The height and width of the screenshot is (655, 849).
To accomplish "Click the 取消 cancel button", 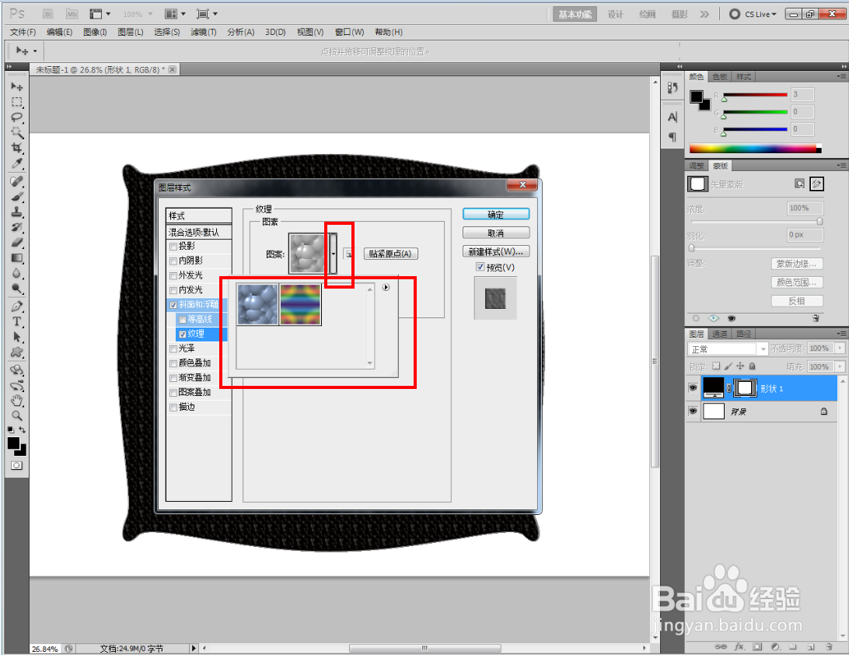I will tap(496, 233).
